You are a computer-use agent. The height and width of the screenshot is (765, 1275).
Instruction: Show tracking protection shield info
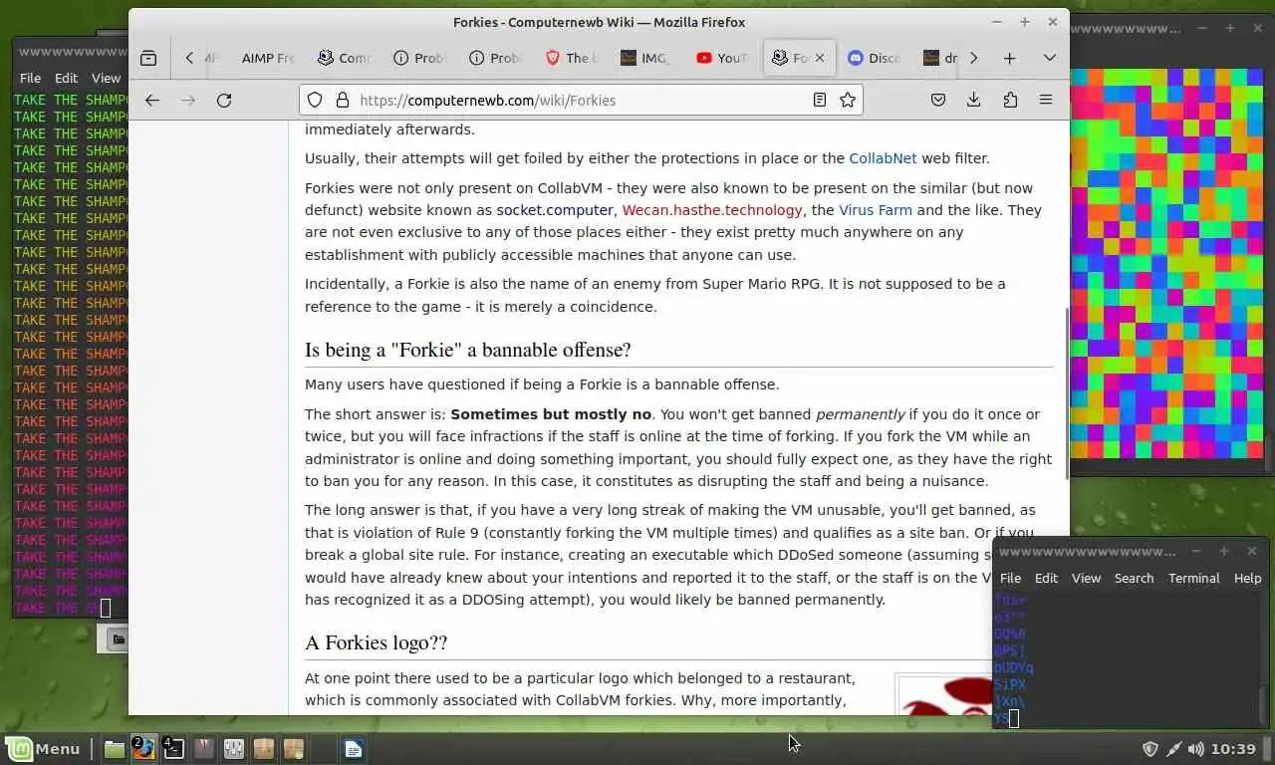[x=315, y=100]
